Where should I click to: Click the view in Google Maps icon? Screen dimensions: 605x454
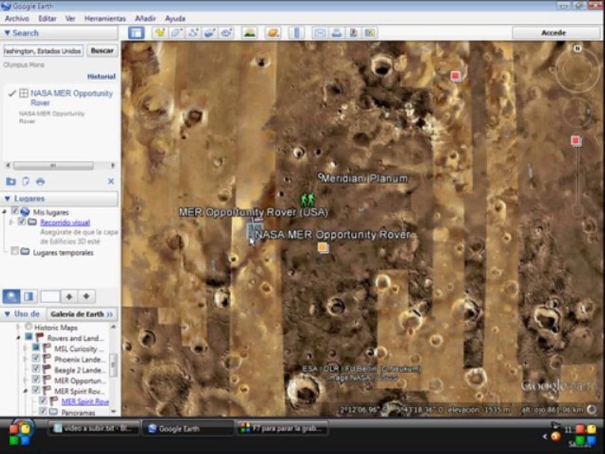coord(370,33)
